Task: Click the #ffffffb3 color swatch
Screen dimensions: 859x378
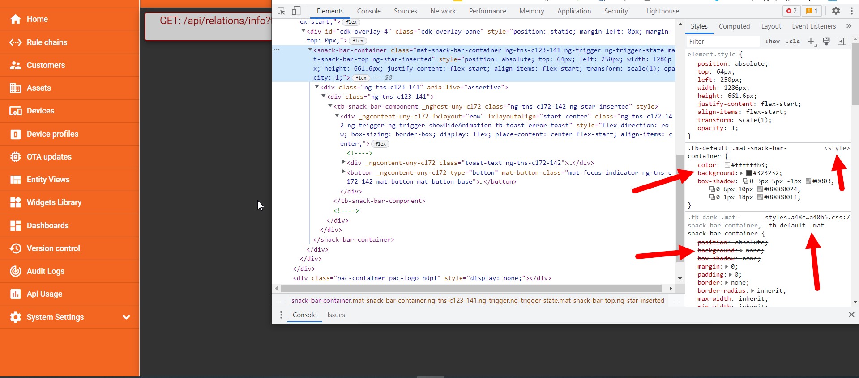Action: 727,165
